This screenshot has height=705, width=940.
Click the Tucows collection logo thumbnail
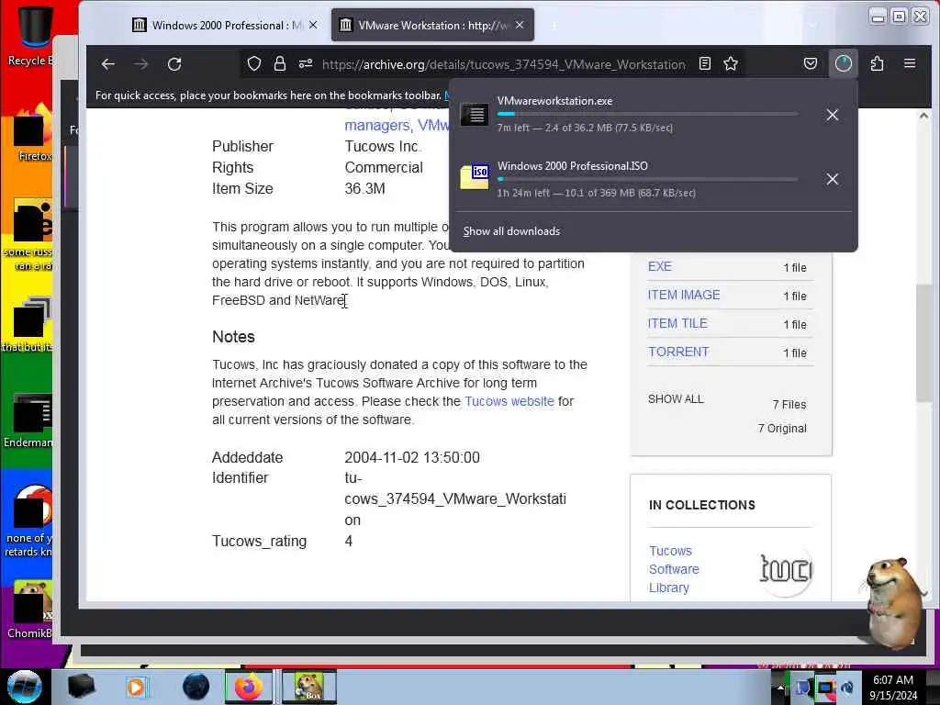785,569
